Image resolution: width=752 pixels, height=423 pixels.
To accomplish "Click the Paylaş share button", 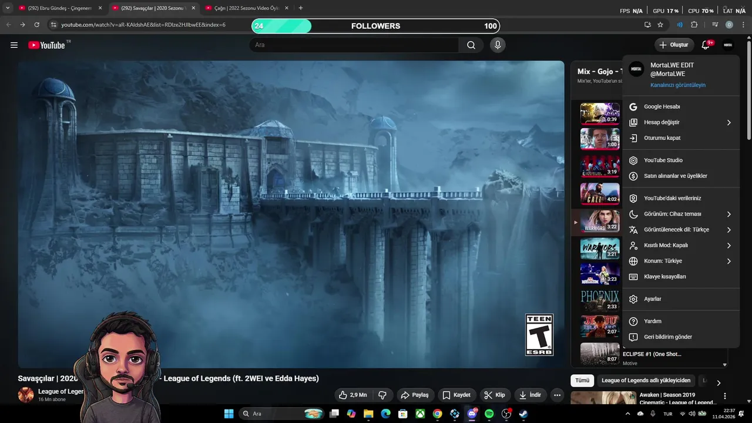I will coord(415,395).
